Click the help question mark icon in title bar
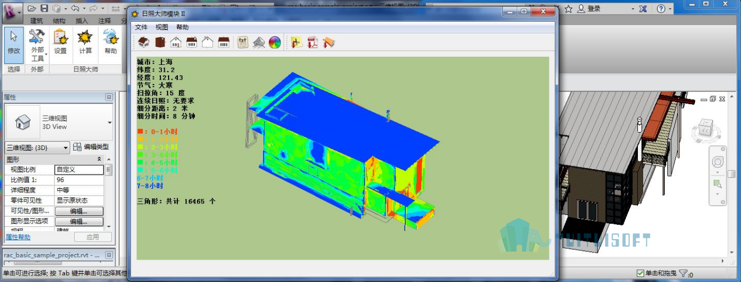Image resolution: width=741 pixels, height=282 pixels. tap(661, 9)
